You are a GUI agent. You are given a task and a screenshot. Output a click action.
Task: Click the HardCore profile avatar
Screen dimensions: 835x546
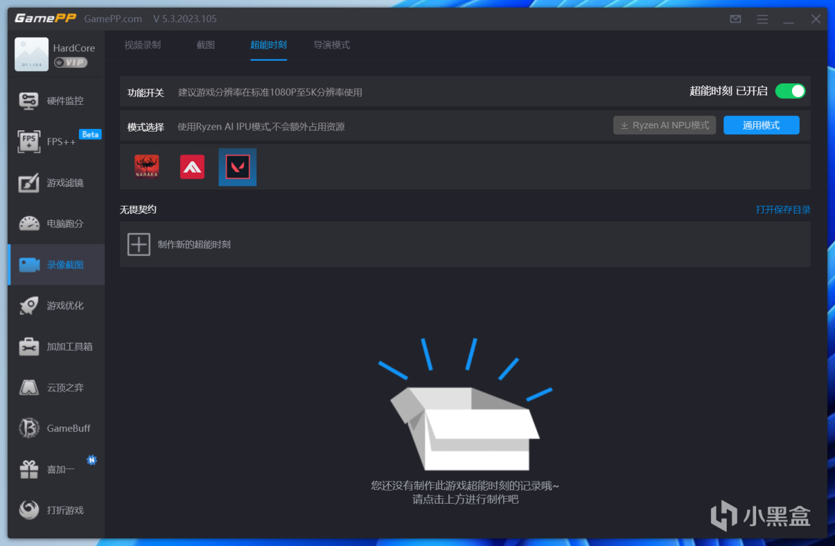[x=31, y=54]
